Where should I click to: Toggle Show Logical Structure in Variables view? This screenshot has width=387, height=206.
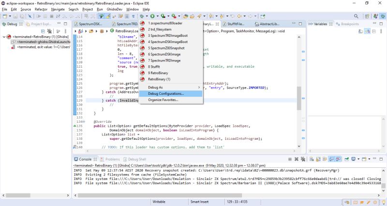coord(367,31)
